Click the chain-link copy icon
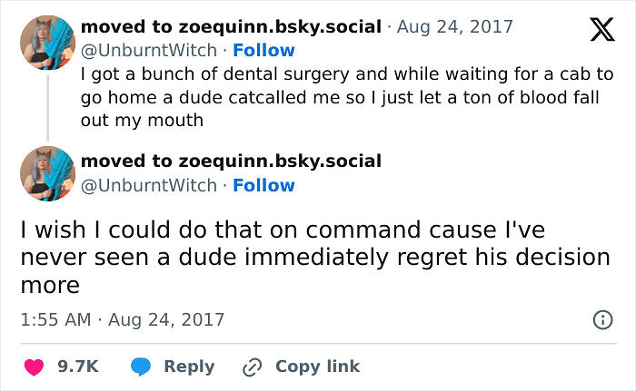This screenshot has height=391, width=636. [252, 367]
